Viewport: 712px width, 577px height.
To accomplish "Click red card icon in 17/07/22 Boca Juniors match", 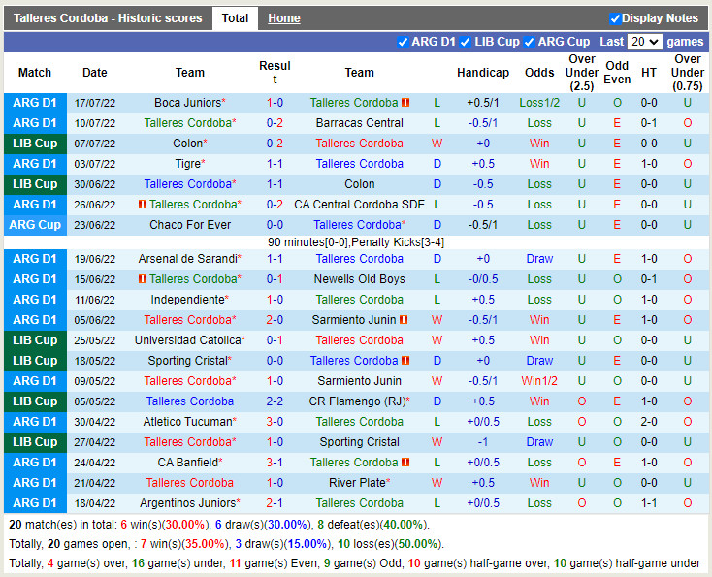I will click(x=405, y=103).
